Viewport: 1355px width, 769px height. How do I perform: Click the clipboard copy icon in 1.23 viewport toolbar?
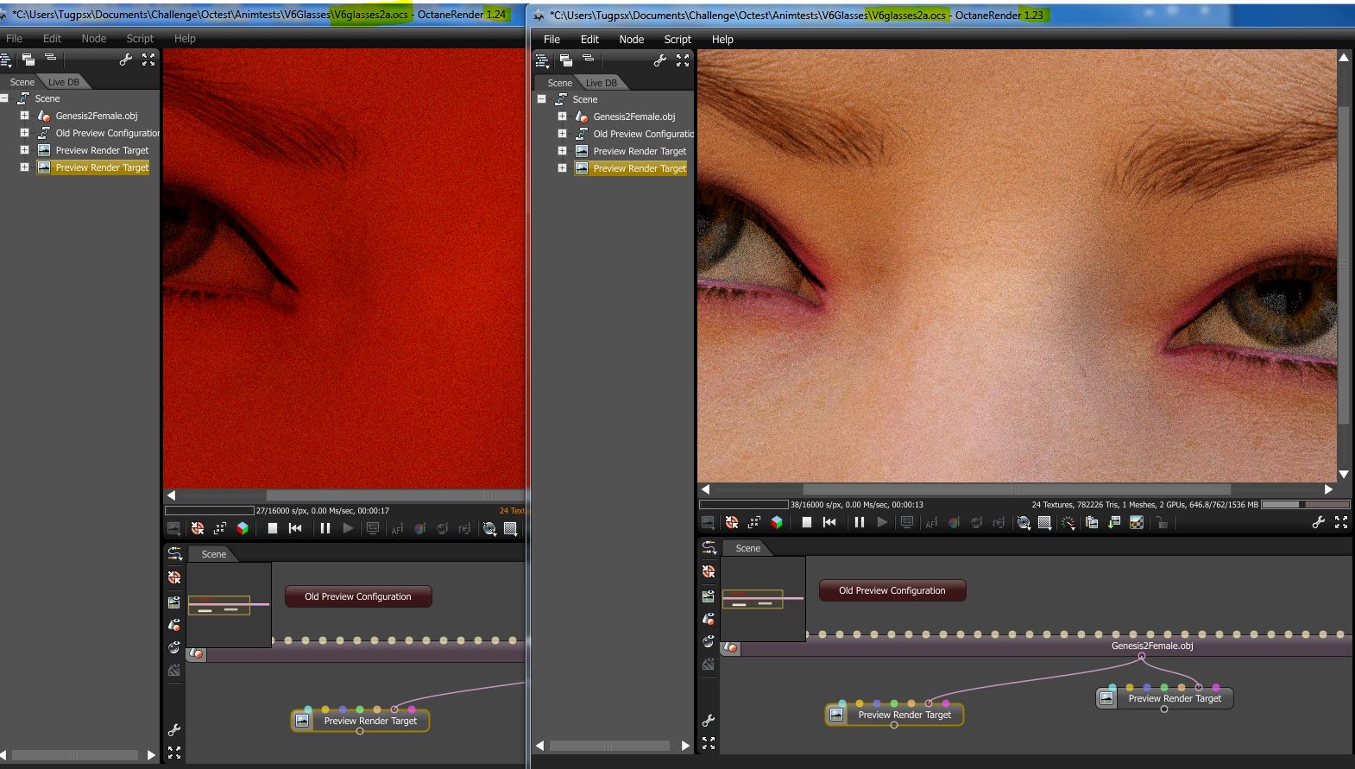1092,522
